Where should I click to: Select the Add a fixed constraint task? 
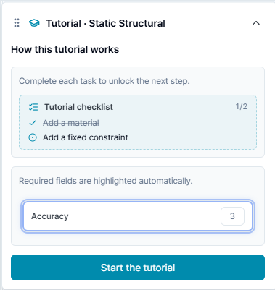click(x=86, y=137)
